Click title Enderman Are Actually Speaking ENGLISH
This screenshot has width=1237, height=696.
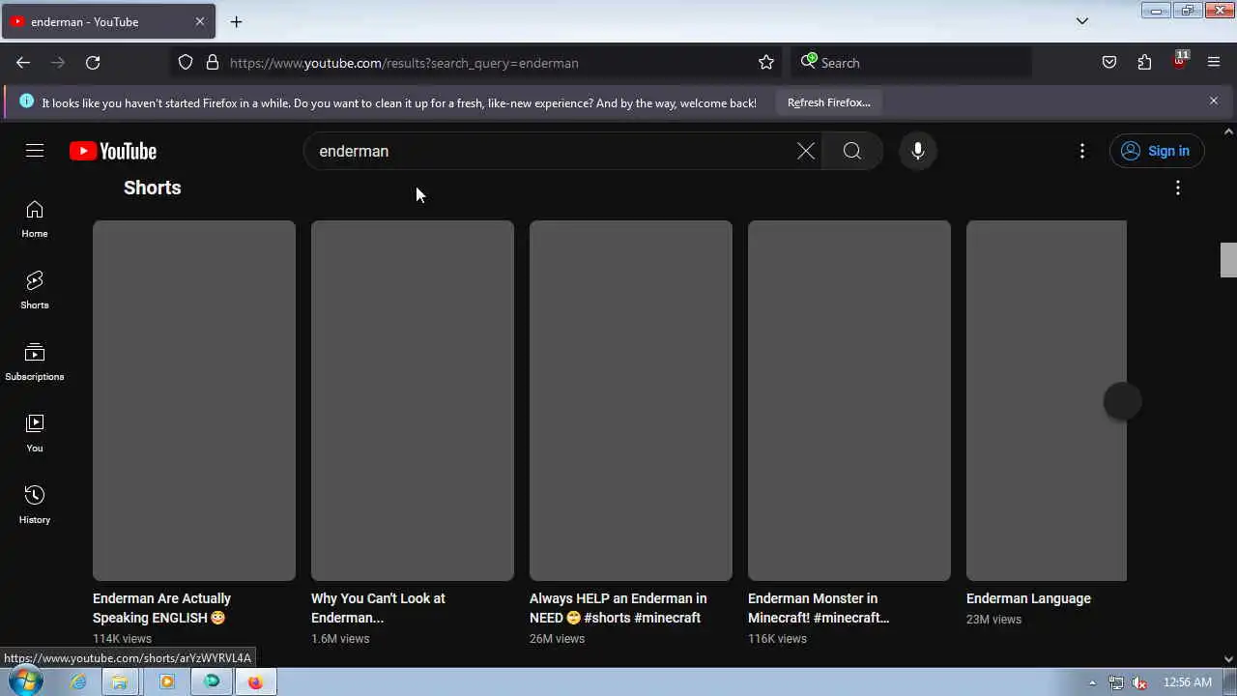pyautogui.click(x=161, y=608)
